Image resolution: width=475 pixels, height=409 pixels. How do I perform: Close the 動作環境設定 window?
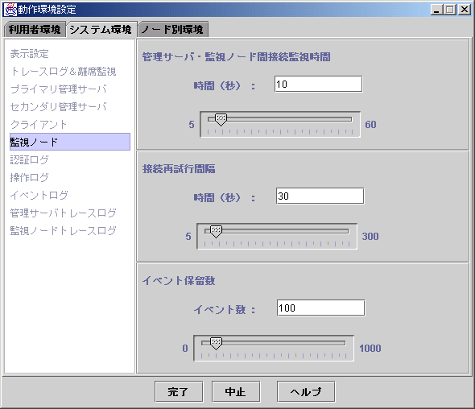[x=465, y=10]
